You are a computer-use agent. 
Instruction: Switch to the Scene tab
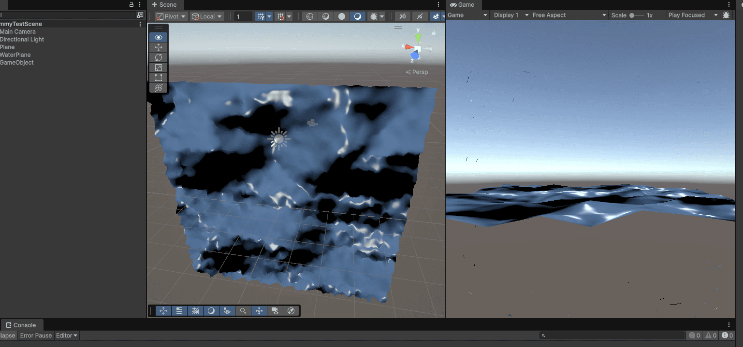164,4
